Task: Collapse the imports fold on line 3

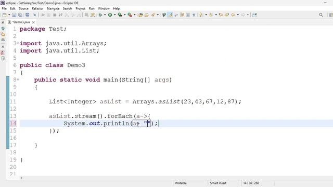Action: pos(18,43)
